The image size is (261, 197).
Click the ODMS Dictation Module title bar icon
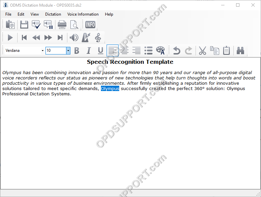pos(6,5)
